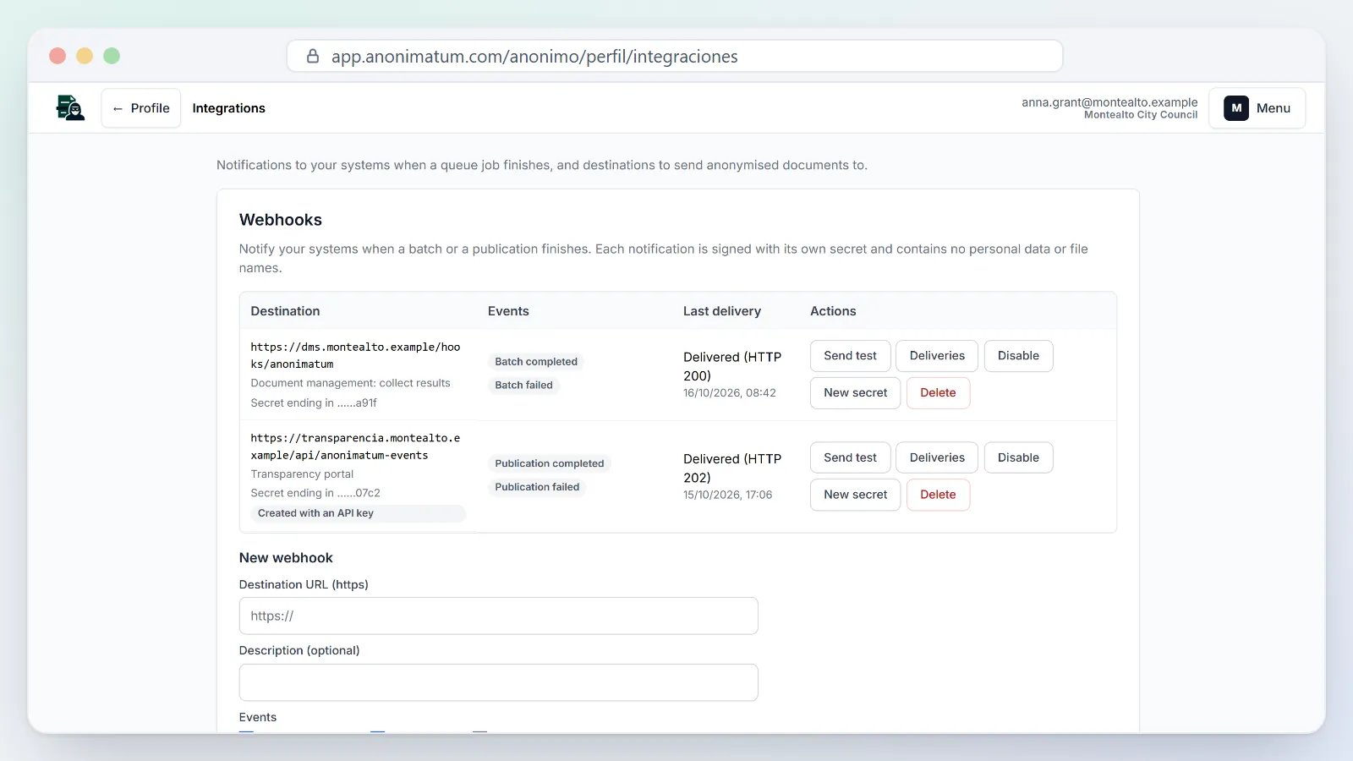Disable the dms.montealto webhook
Viewport: 1353px width, 761px height.
point(1018,356)
